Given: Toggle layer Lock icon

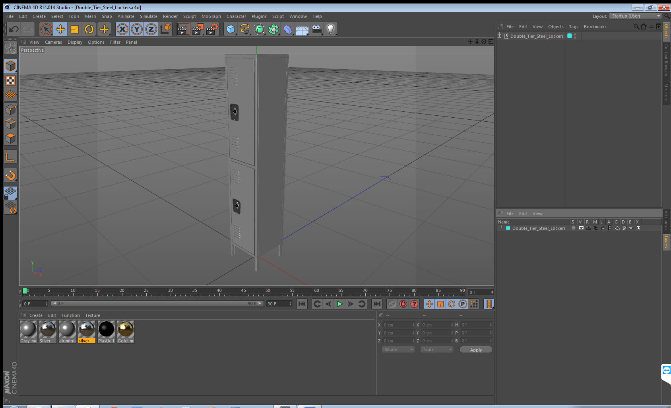Looking at the screenshot, I should pyautogui.click(x=603, y=228).
